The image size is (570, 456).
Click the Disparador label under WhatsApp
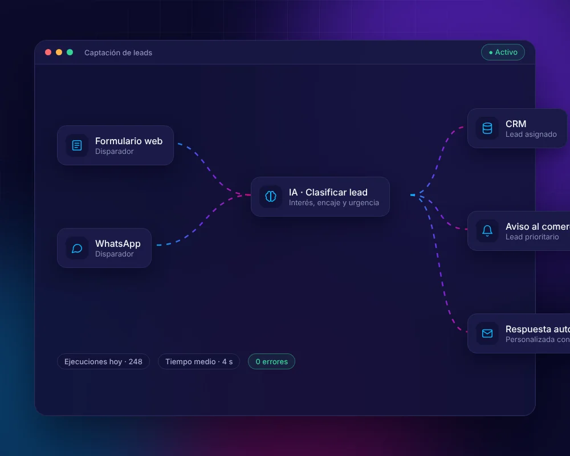[x=114, y=254]
